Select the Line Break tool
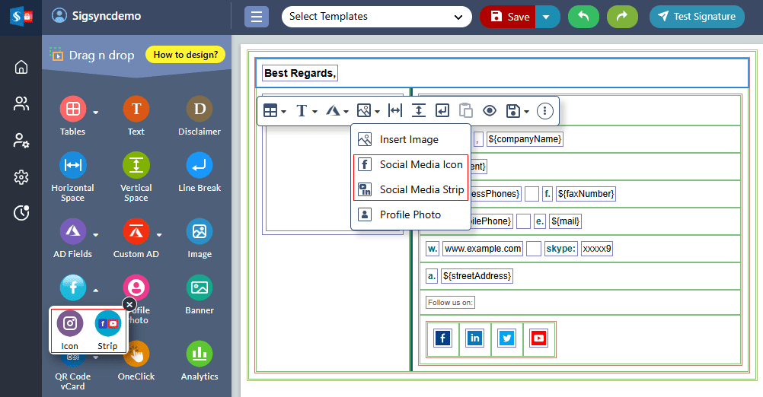This screenshot has height=397, width=763. [199, 166]
